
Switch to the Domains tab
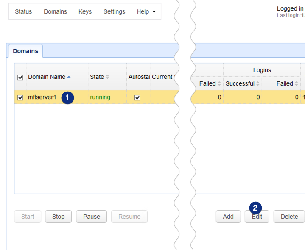pos(25,51)
